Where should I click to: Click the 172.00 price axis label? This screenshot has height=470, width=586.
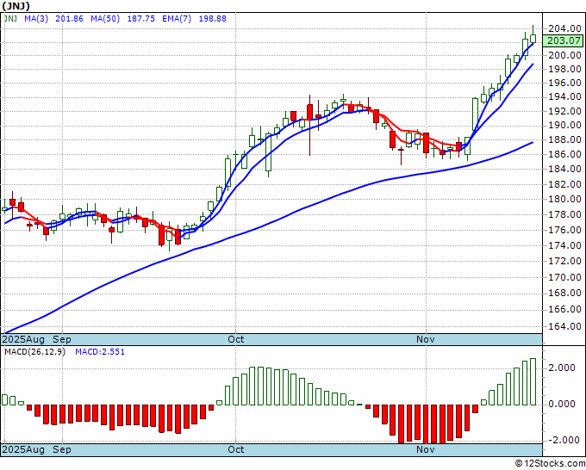[564, 261]
